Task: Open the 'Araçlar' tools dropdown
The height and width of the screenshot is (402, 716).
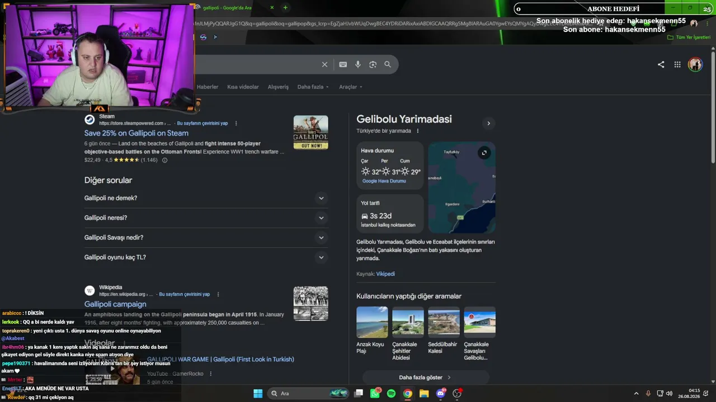Action: pyautogui.click(x=351, y=87)
